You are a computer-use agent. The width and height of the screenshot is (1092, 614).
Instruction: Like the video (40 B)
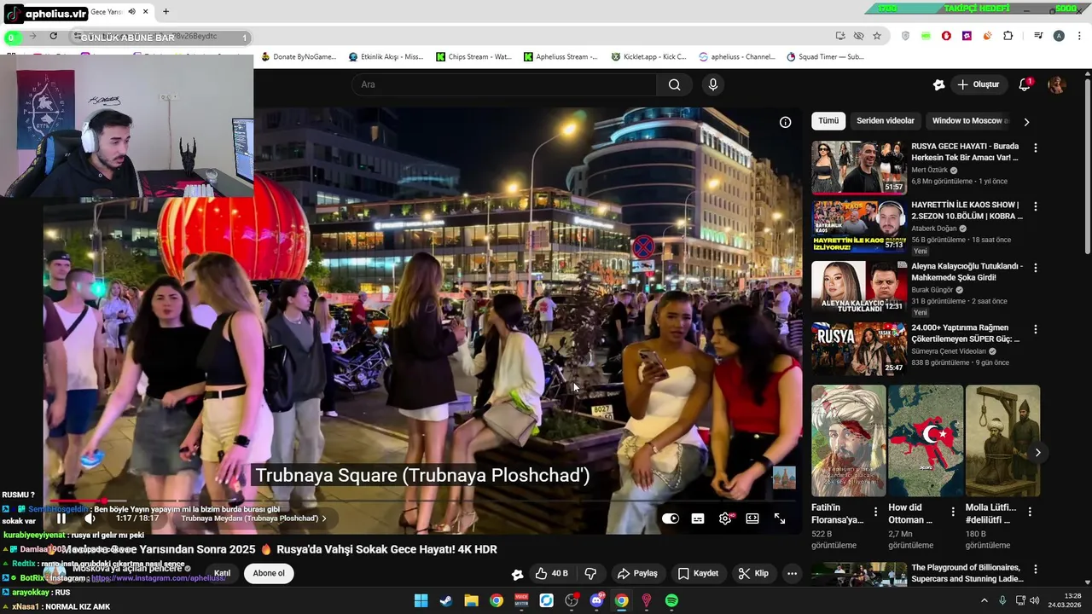(551, 573)
